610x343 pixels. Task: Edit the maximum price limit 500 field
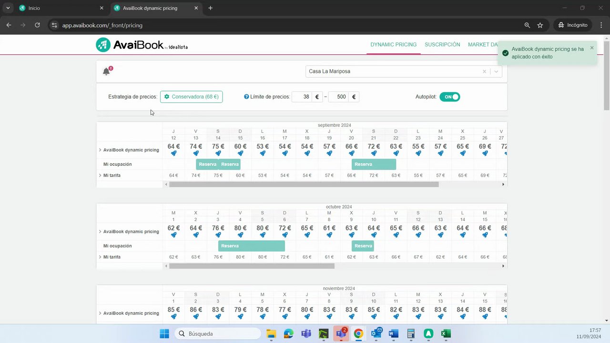click(x=338, y=97)
